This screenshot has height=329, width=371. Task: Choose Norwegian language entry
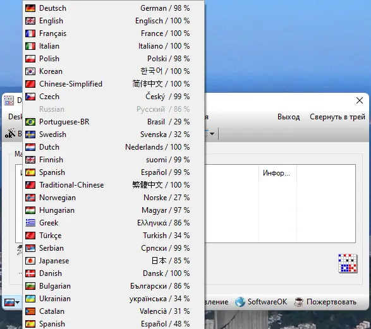[x=113, y=198]
